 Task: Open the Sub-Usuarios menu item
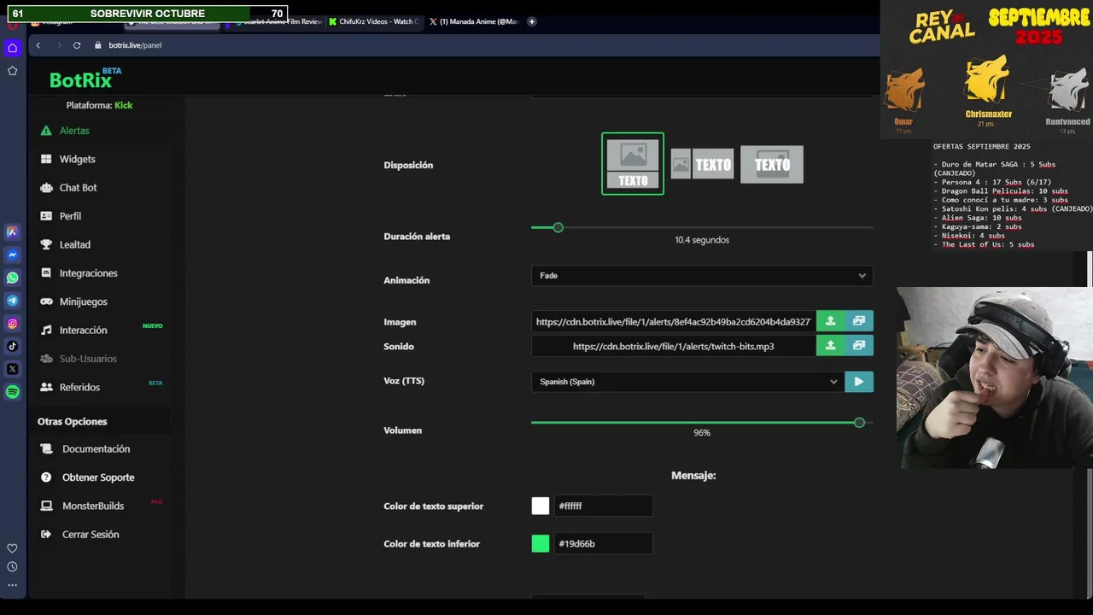point(87,359)
